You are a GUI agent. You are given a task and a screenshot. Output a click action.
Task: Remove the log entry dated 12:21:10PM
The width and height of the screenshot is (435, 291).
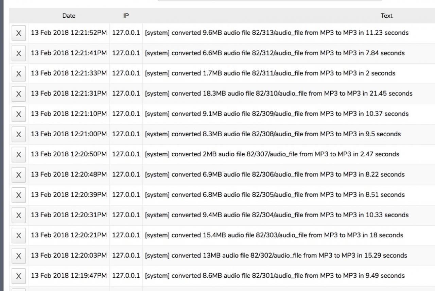[19, 114]
